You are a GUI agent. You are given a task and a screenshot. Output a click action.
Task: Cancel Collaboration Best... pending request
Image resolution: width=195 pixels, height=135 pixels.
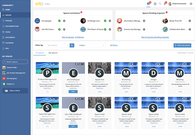[x=190, y=29]
